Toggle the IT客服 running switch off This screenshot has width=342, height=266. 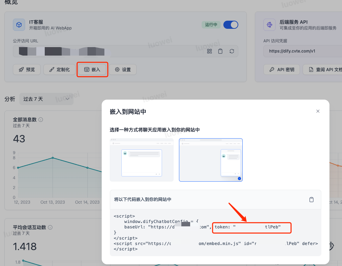pyautogui.click(x=231, y=25)
